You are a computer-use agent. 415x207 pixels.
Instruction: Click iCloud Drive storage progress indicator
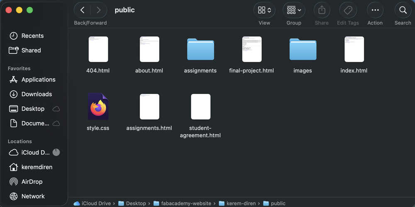click(56, 152)
